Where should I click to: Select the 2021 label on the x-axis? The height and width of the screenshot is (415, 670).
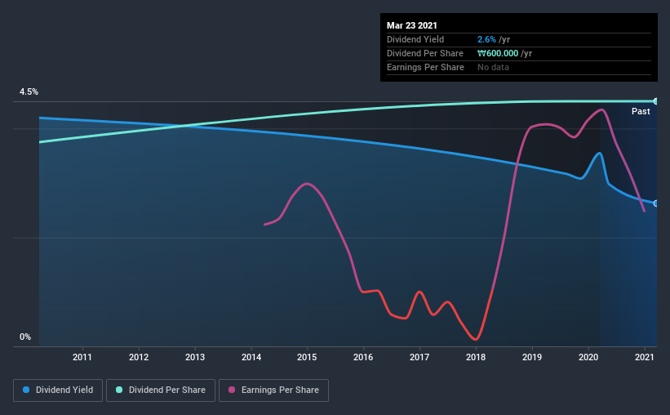coord(645,357)
